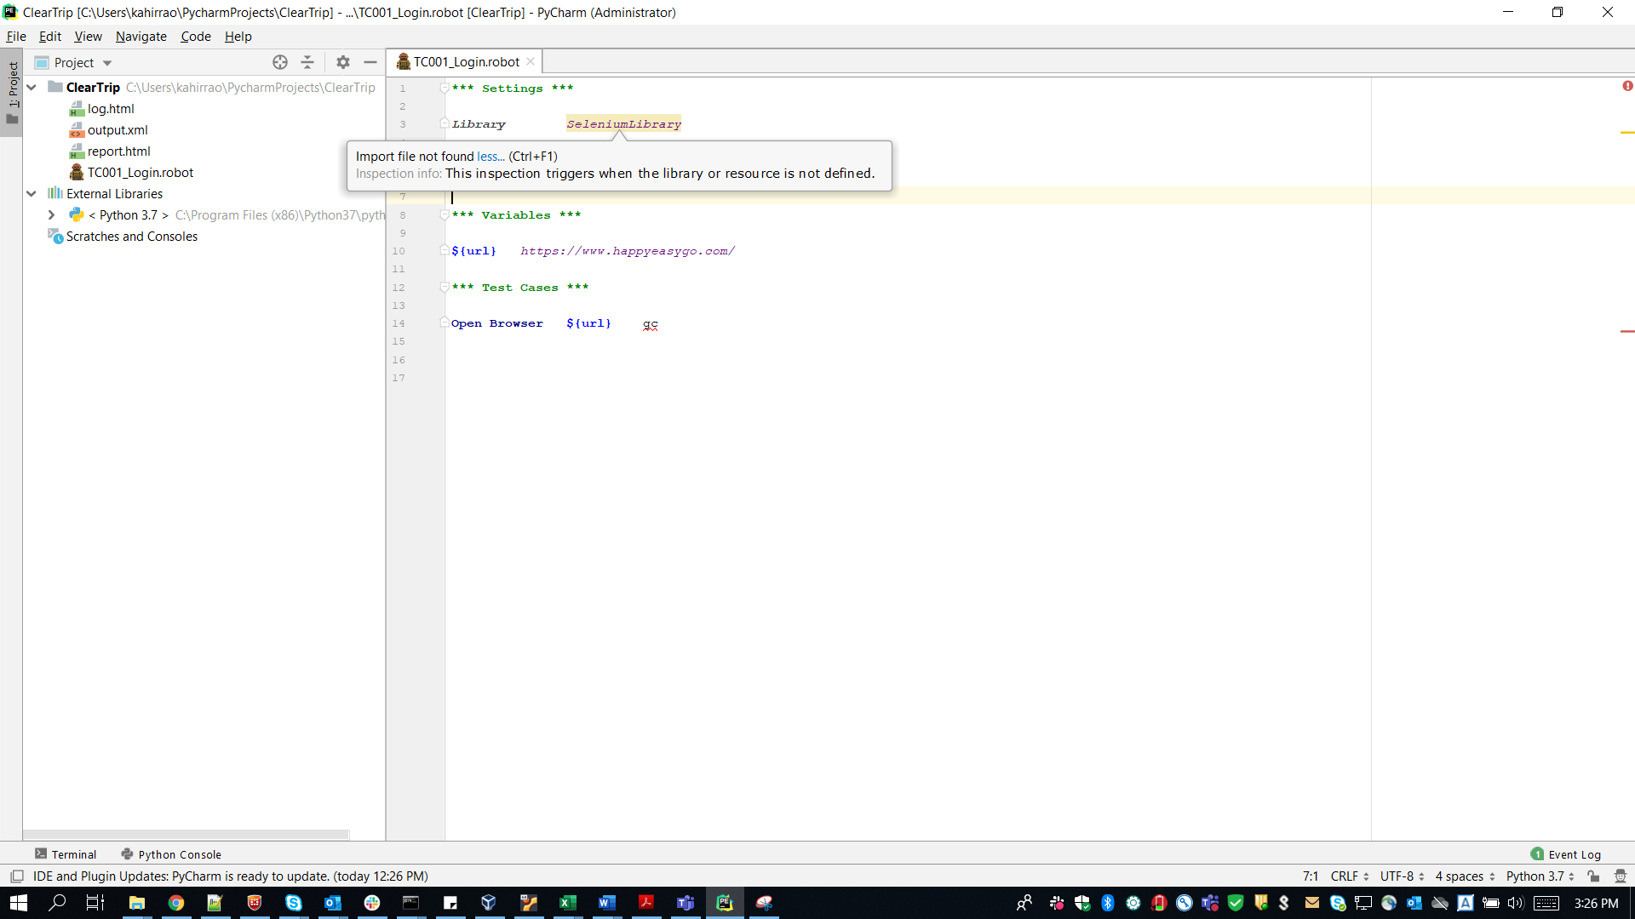Open the Windows Start menu
This screenshot has height=919, width=1635.
click(x=19, y=903)
